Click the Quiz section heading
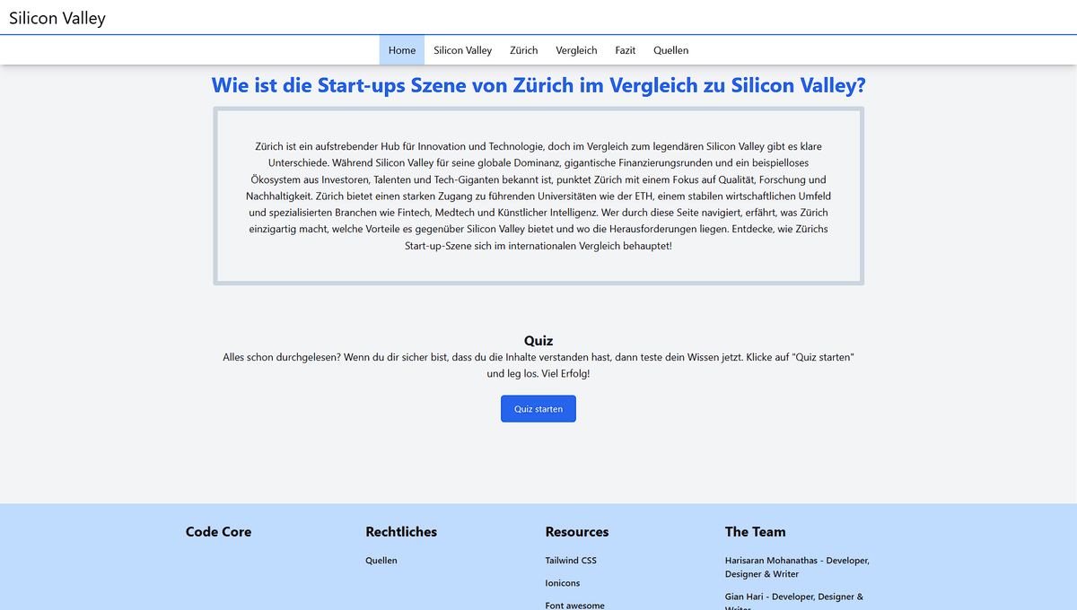1077x610 pixels. tap(538, 341)
